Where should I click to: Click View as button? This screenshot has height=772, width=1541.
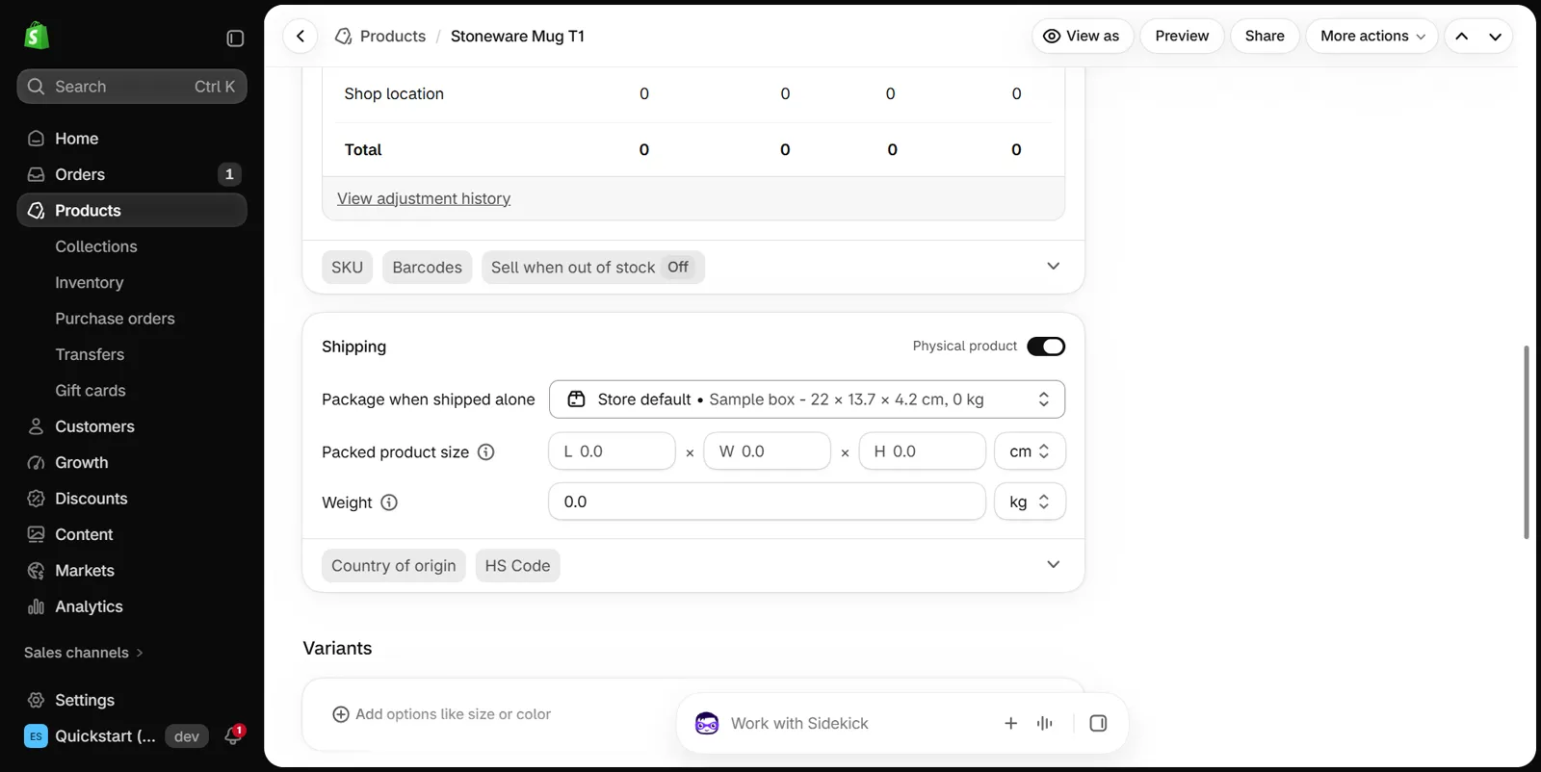tap(1083, 37)
